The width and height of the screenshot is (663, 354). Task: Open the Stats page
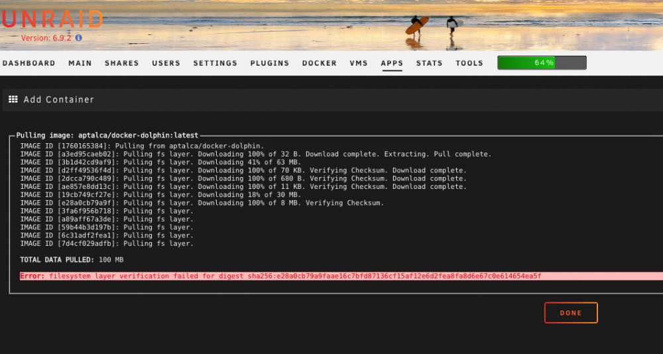click(429, 63)
